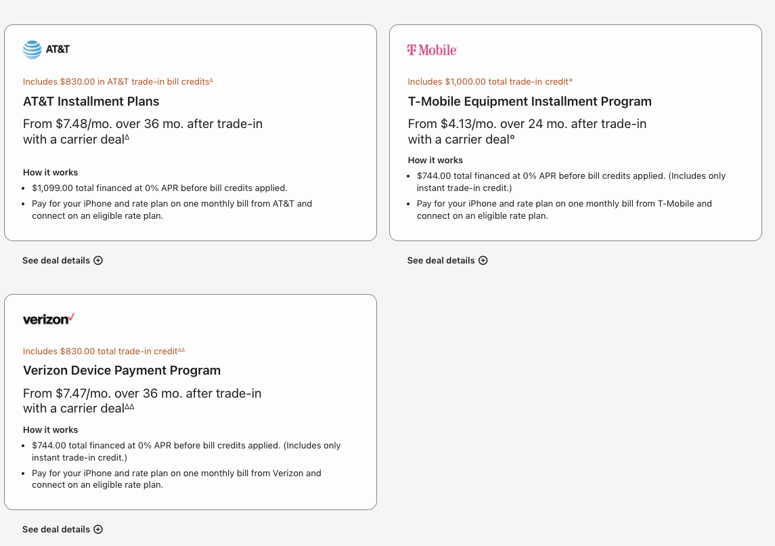This screenshot has width=775, height=546.
Task: Click the AT&T $1,099.00 total financed bullet
Action: pyautogui.click(x=159, y=188)
